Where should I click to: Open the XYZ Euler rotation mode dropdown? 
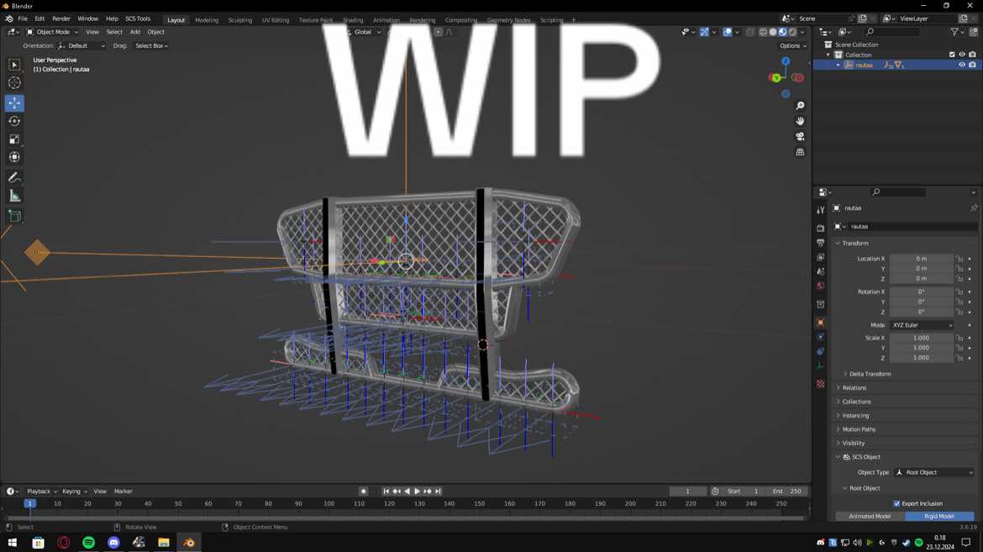(x=923, y=325)
